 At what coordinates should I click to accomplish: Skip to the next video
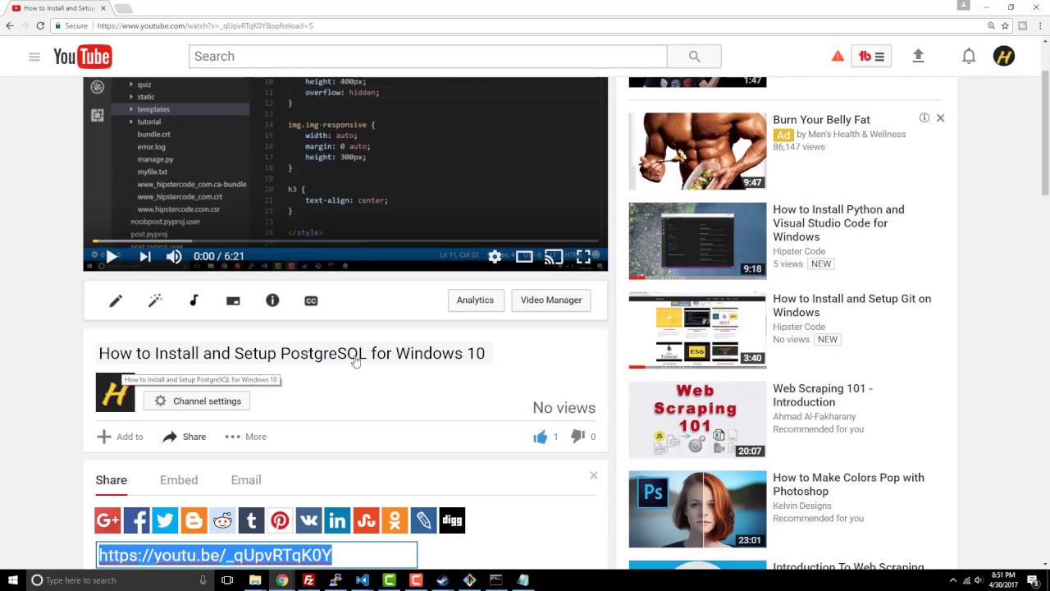pyautogui.click(x=144, y=256)
